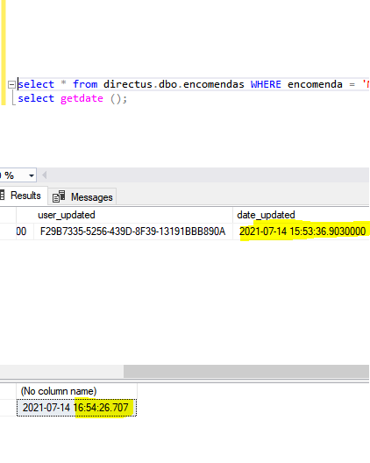370x463 pixels.
Task: Click the WHERE keyword in query
Action: tap(266, 84)
